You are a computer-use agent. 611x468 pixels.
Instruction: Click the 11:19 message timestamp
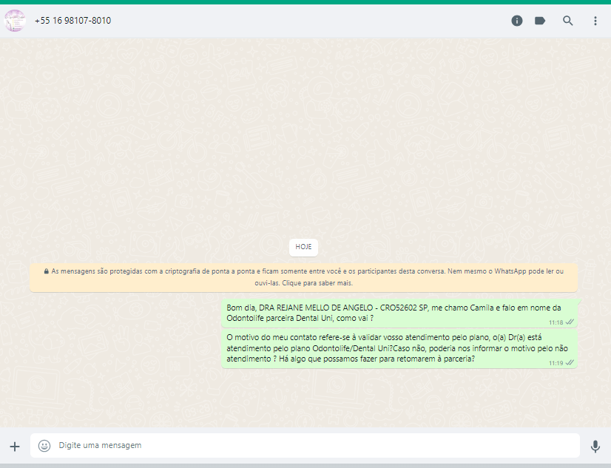(x=556, y=363)
